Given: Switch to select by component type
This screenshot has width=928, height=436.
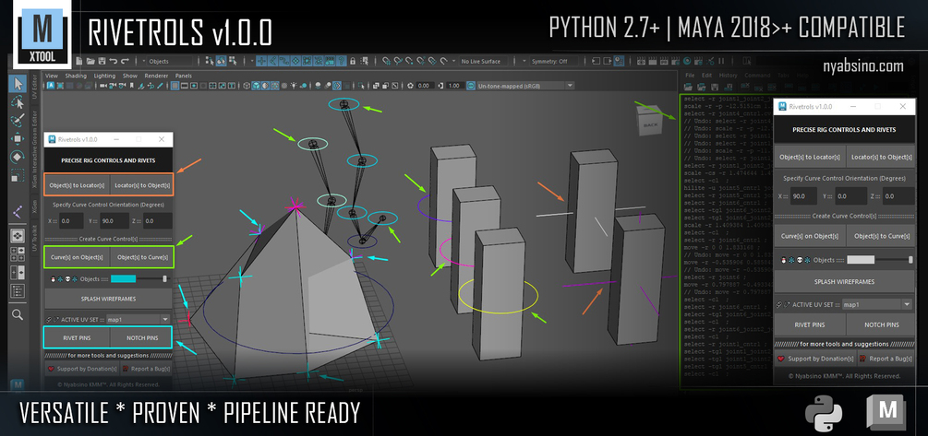Looking at the screenshot, I should tap(234, 61).
